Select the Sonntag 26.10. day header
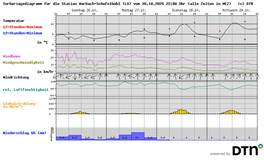Screen dimensions: 264x162 coord(84,10)
